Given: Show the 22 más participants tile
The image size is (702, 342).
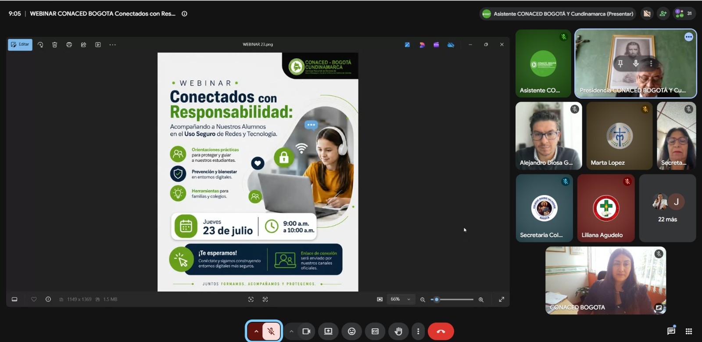Looking at the screenshot, I should (667, 208).
